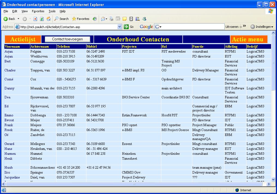Click the page icon in the status bar
The width and height of the screenshot is (277, 194).
click(4, 190)
